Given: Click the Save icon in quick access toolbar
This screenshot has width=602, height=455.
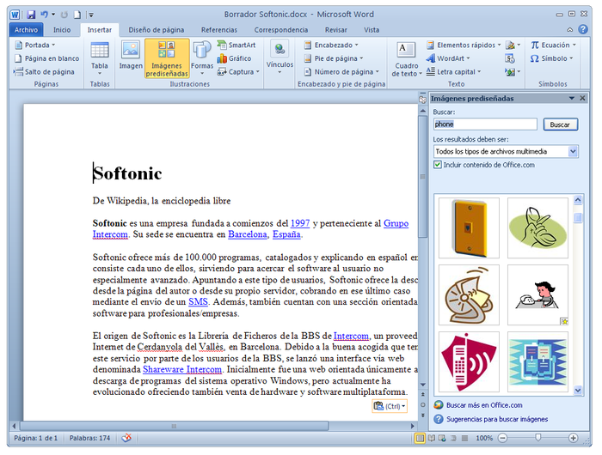Looking at the screenshot, I should pyautogui.click(x=31, y=15).
